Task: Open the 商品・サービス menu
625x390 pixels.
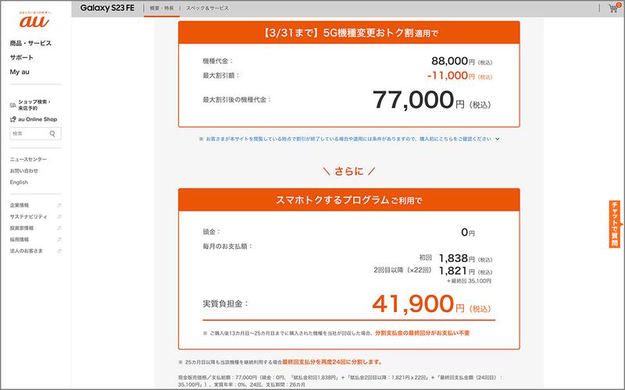Action: [x=30, y=43]
